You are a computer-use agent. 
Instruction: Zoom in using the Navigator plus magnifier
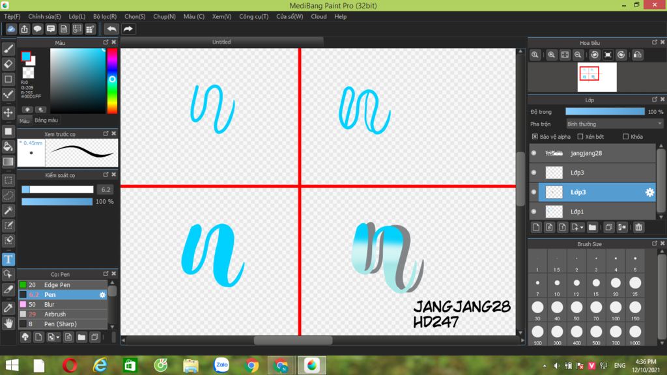[x=552, y=55]
